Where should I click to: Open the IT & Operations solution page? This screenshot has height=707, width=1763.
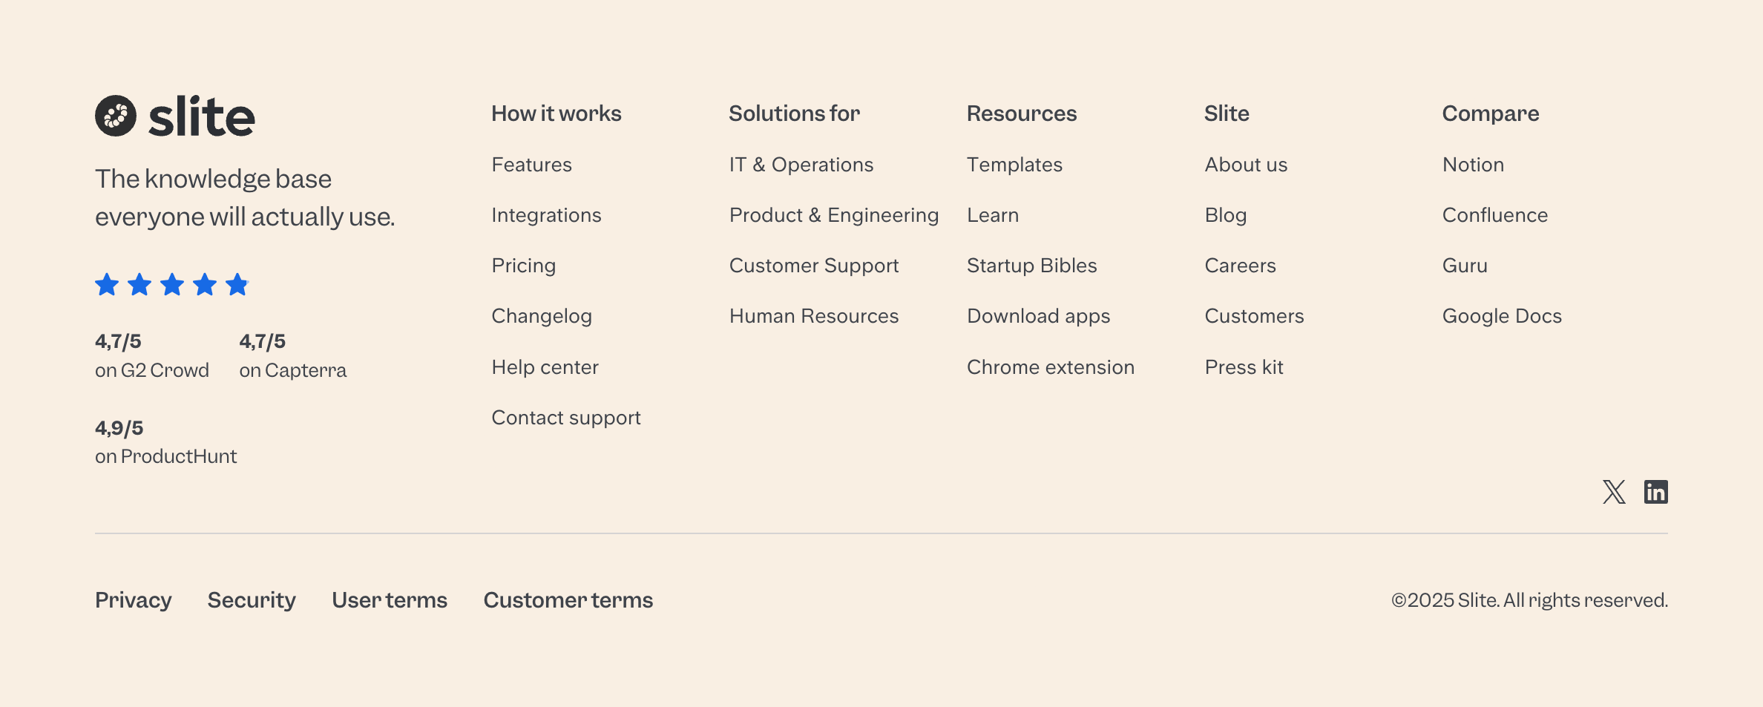[x=801, y=165]
